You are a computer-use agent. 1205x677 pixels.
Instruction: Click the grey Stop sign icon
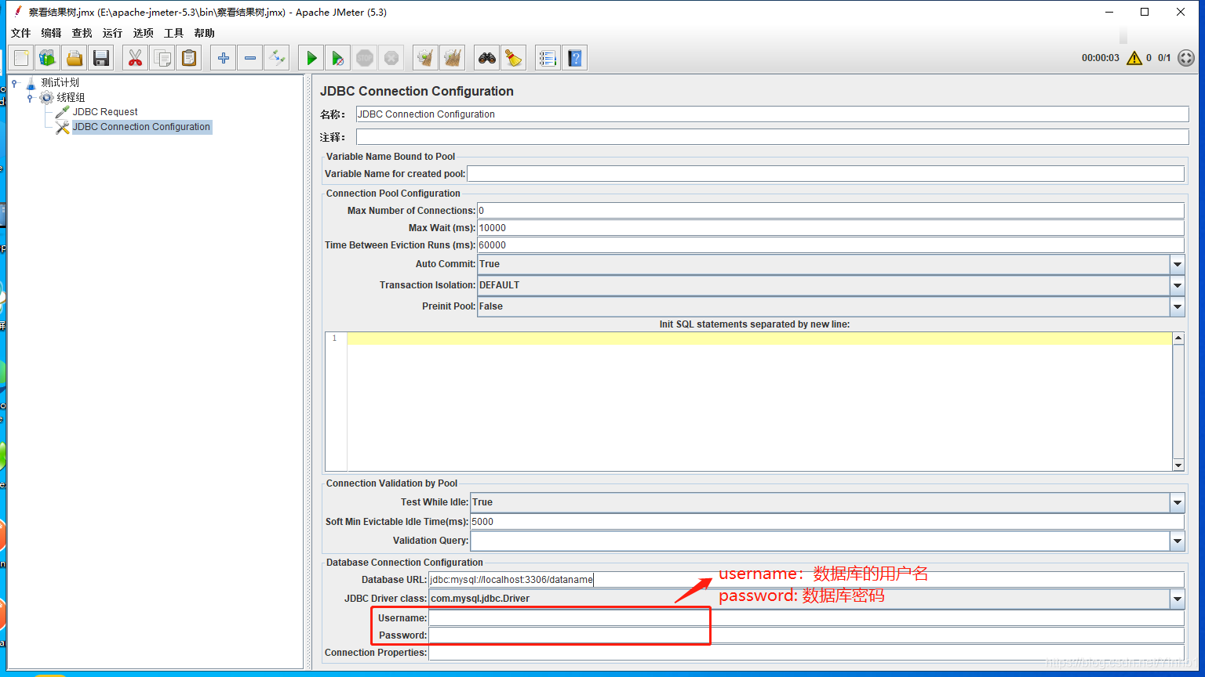[x=365, y=58]
